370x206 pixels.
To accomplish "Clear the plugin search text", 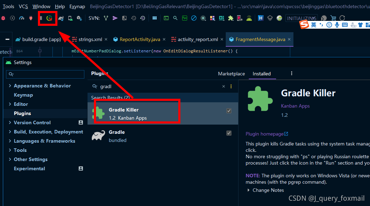I will coord(224,86).
